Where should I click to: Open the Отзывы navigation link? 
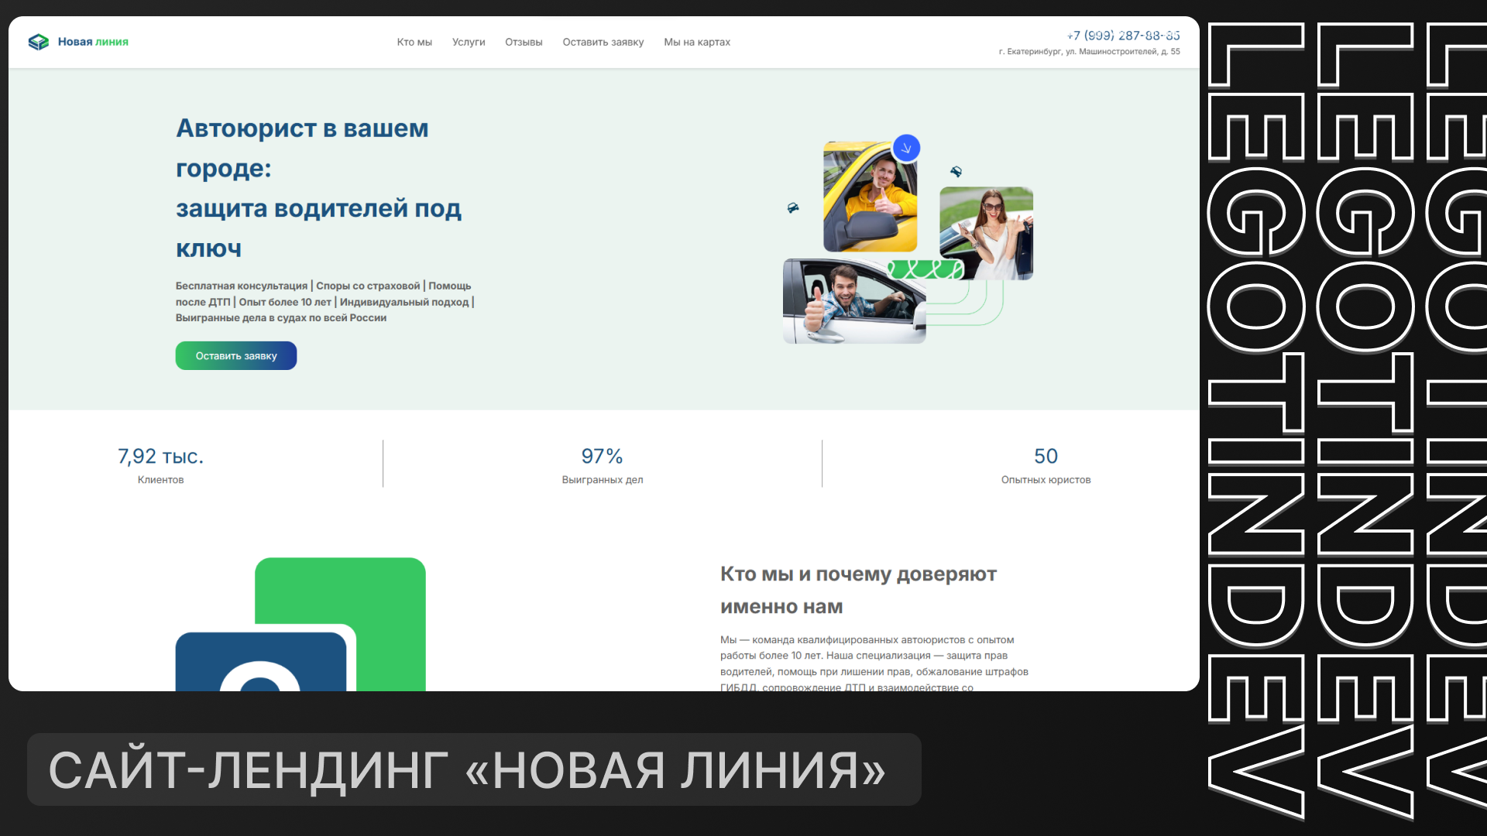[524, 42]
